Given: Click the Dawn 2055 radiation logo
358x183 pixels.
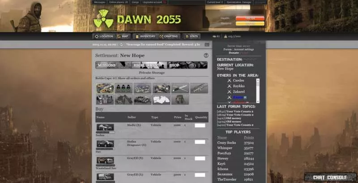Looking at the screenshot, I should [x=103, y=19].
